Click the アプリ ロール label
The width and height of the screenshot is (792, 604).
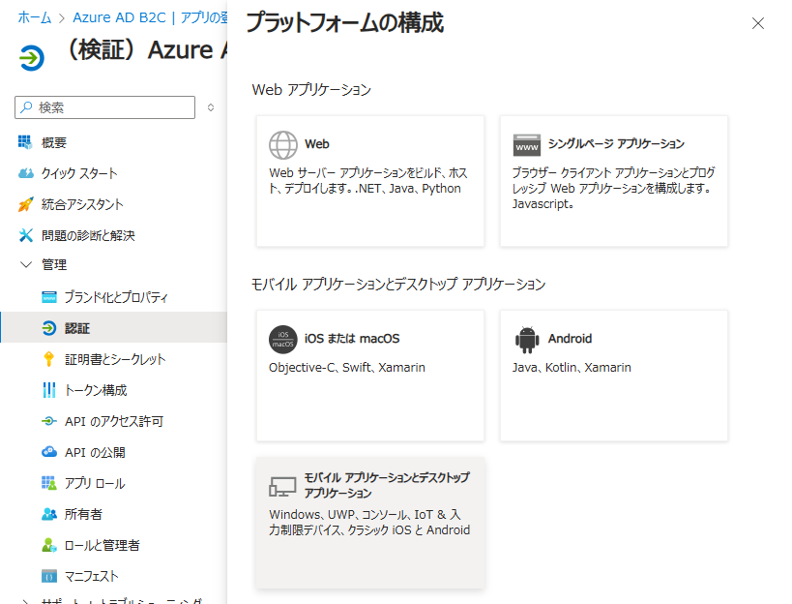click(x=95, y=483)
